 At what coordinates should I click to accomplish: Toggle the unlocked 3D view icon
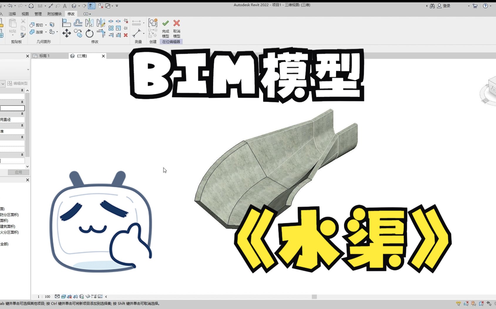82,296
